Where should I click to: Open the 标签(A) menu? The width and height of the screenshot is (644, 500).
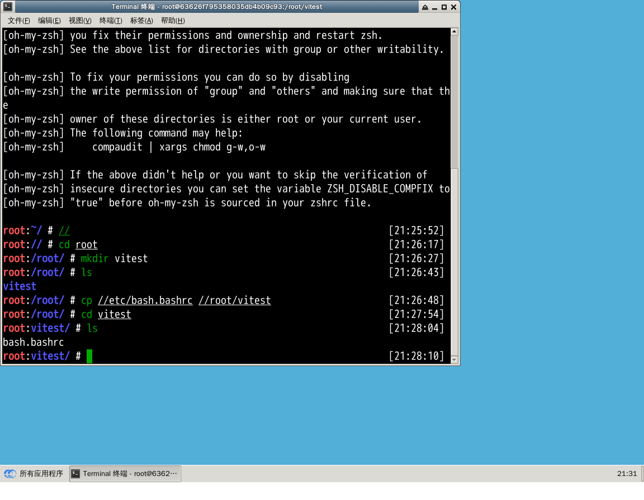(141, 21)
